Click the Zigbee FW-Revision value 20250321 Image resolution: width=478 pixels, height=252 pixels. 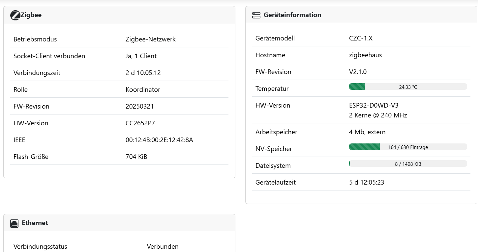tap(140, 107)
